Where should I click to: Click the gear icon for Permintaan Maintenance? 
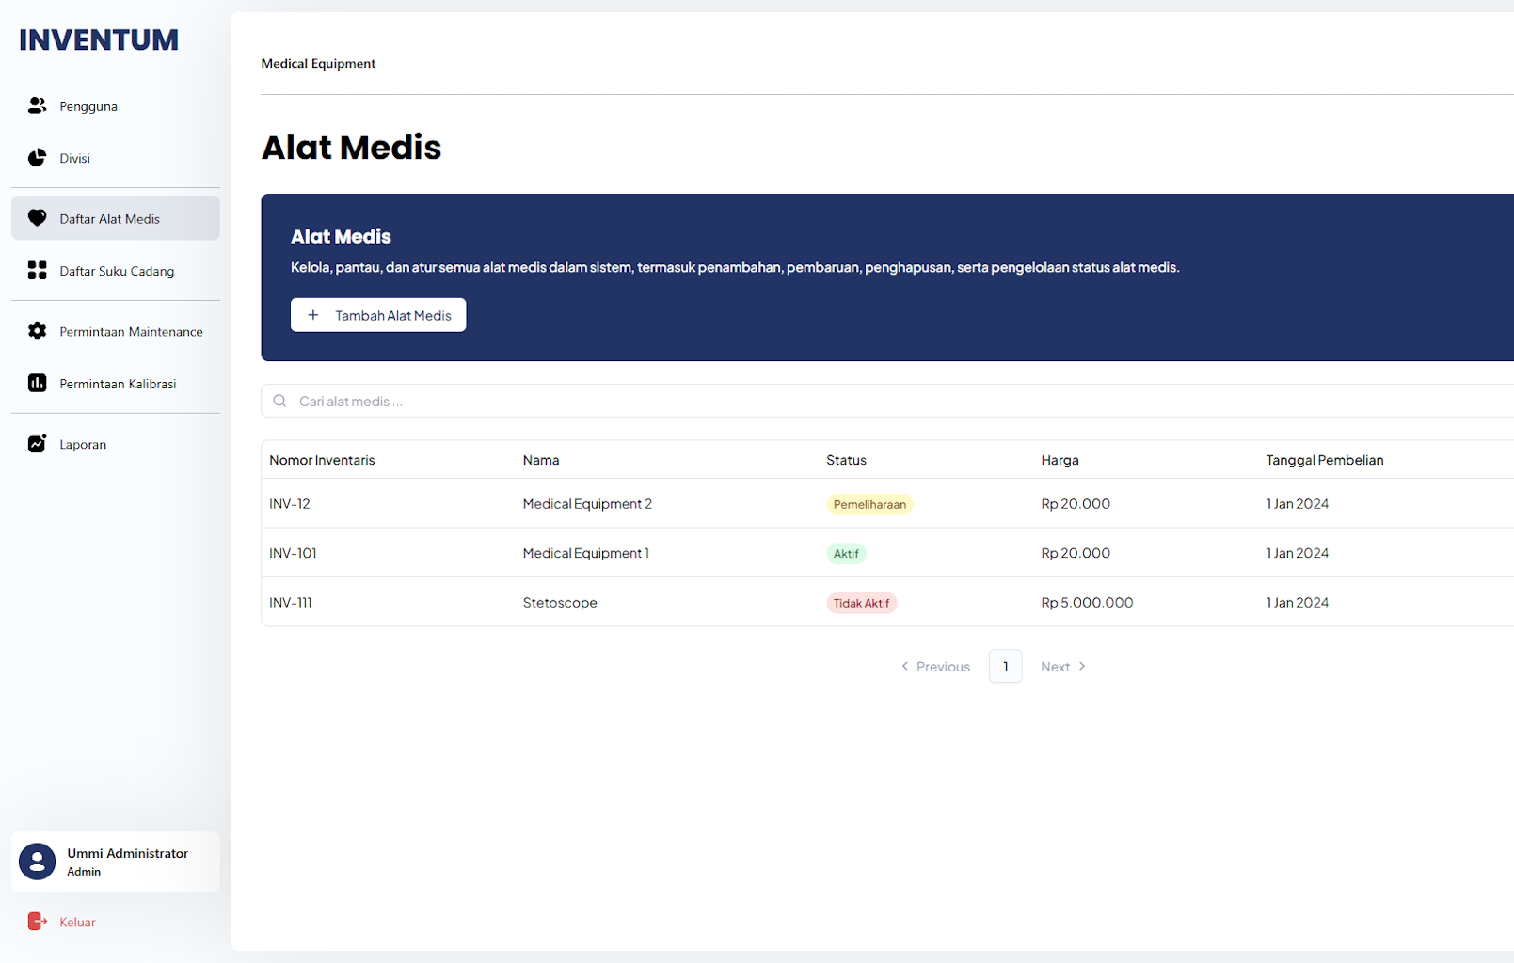pyautogui.click(x=37, y=331)
